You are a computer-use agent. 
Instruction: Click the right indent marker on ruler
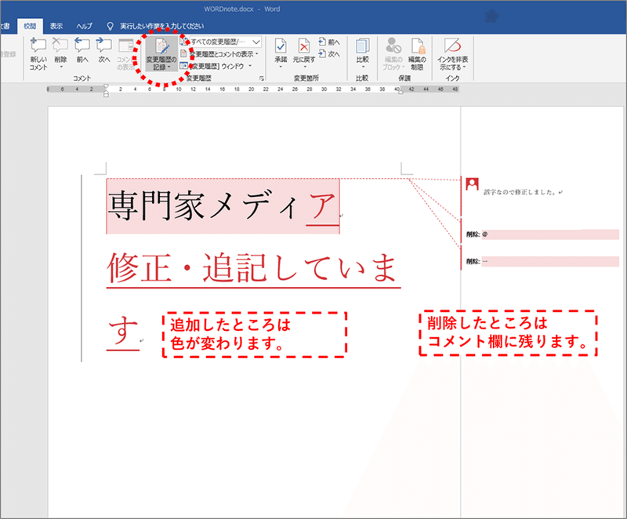coord(400,92)
